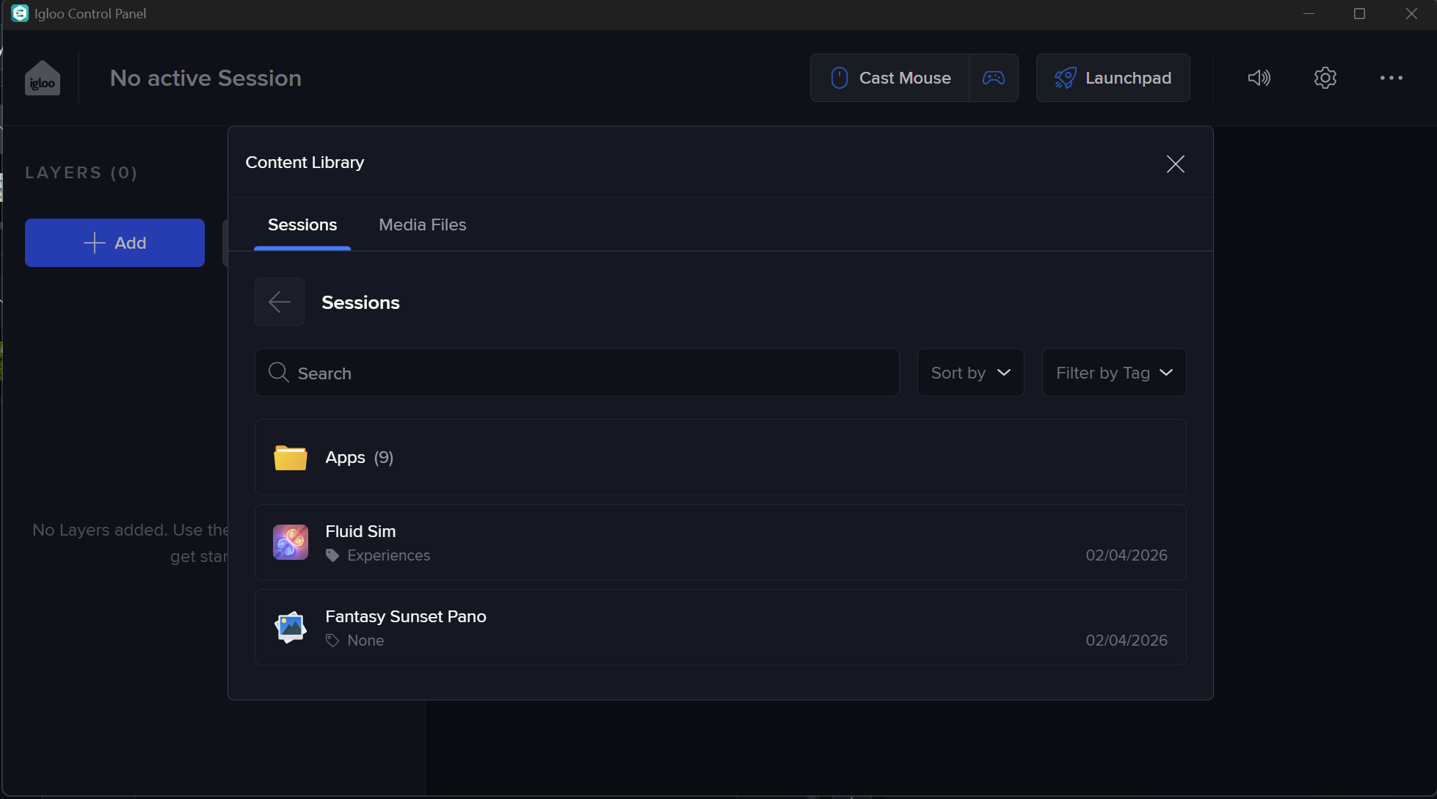Click the volume speaker icon
Image resolution: width=1437 pixels, height=799 pixels.
[1259, 78]
